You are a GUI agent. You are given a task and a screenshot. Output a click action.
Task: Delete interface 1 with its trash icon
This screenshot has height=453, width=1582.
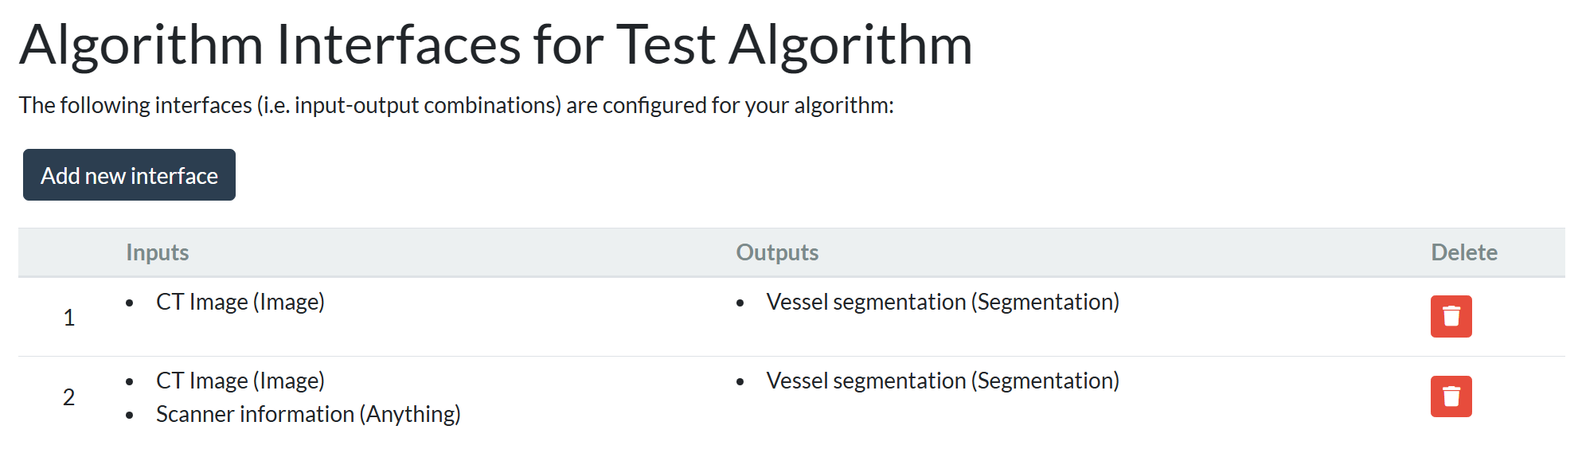tap(1451, 317)
